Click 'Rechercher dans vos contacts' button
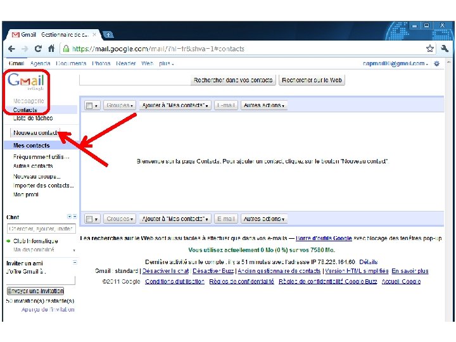The height and width of the screenshot is (342, 456). (x=233, y=80)
